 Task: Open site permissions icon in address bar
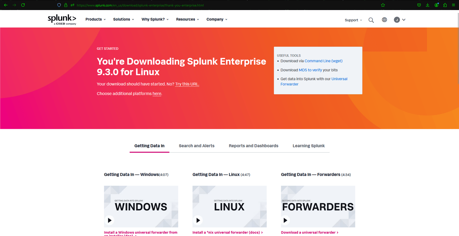tap(72, 5)
